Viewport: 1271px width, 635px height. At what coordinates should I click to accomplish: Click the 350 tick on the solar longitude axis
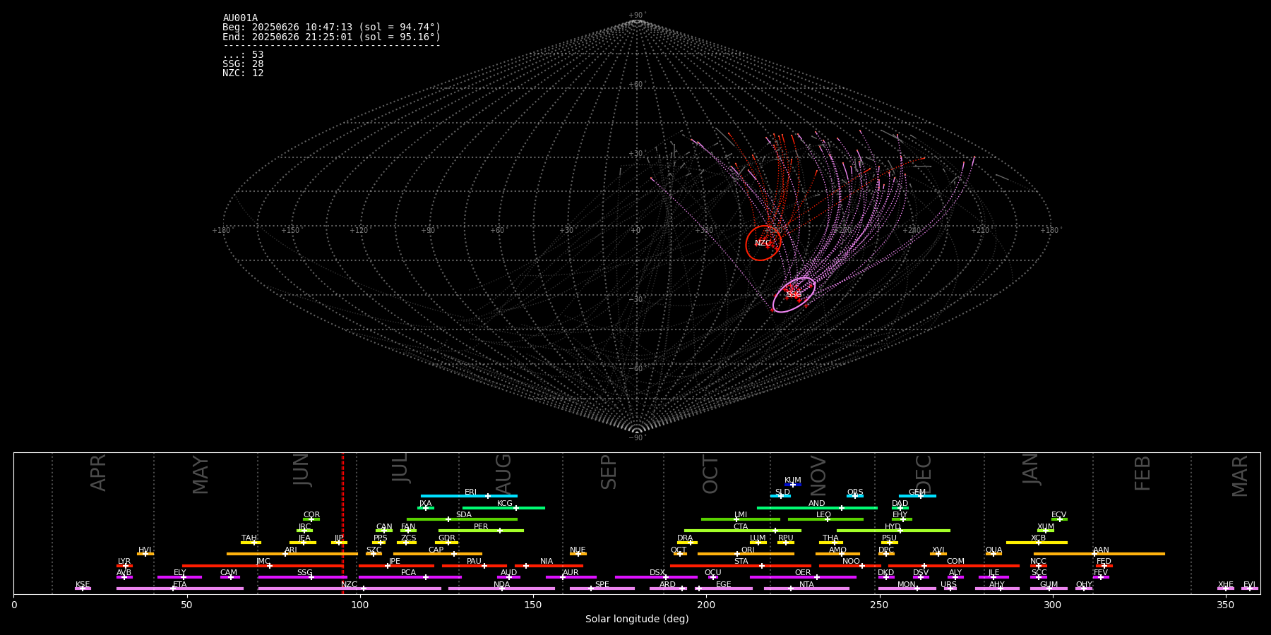pos(1225,605)
